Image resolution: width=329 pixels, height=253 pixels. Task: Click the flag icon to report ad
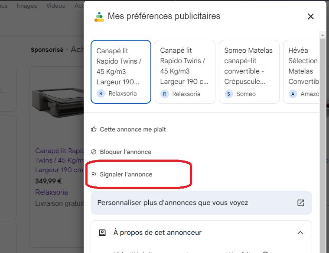pyautogui.click(x=94, y=174)
